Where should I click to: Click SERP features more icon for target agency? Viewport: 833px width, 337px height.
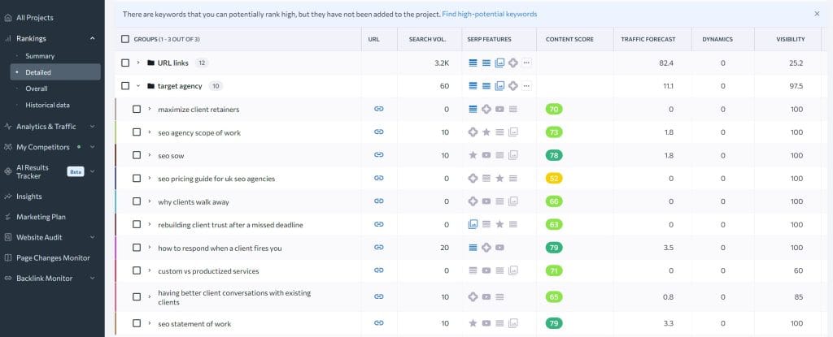click(x=526, y=86)
